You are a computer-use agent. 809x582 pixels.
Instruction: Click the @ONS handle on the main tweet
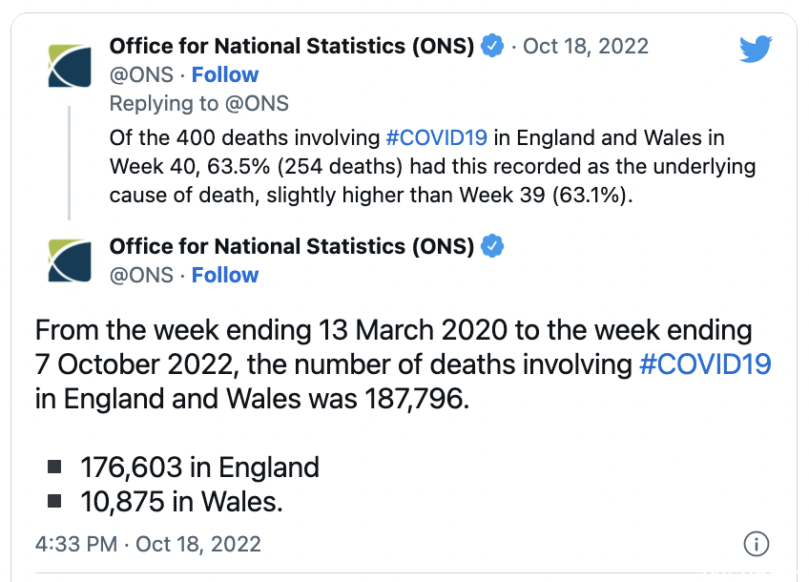(141, 275)
